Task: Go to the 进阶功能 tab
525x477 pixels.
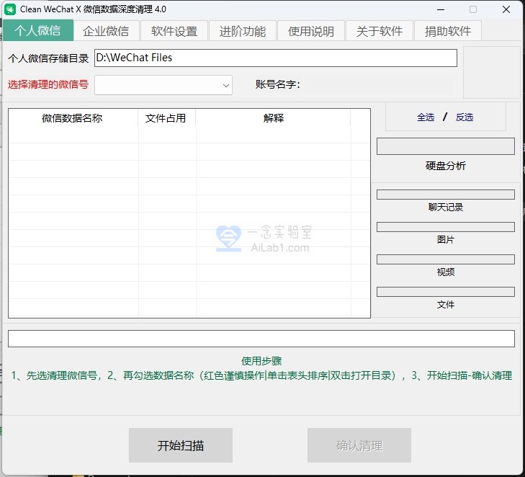Action: point(243,31)
